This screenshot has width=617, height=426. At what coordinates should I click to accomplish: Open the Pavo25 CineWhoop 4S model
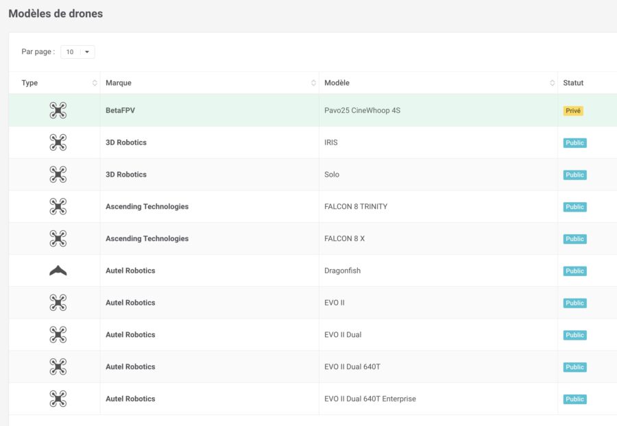pos(362,110)
